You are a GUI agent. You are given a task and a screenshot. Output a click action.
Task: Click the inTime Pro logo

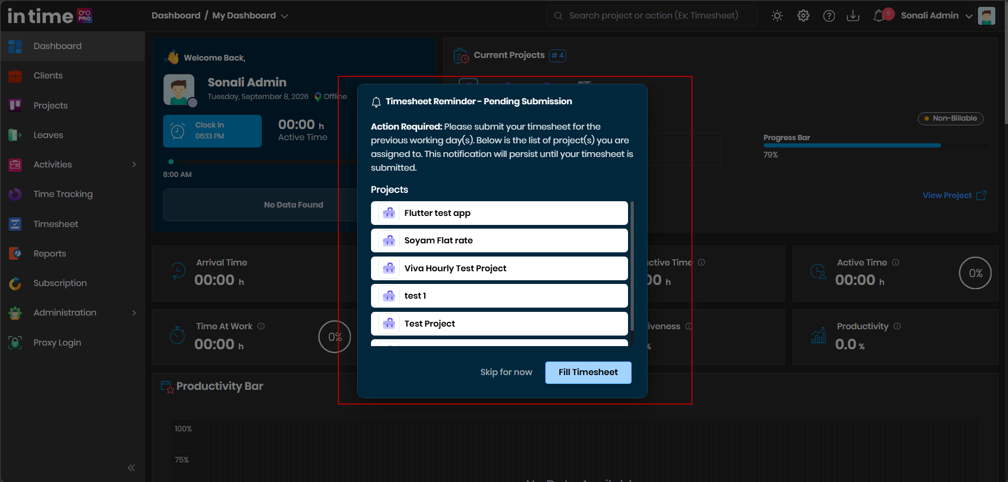50,16
